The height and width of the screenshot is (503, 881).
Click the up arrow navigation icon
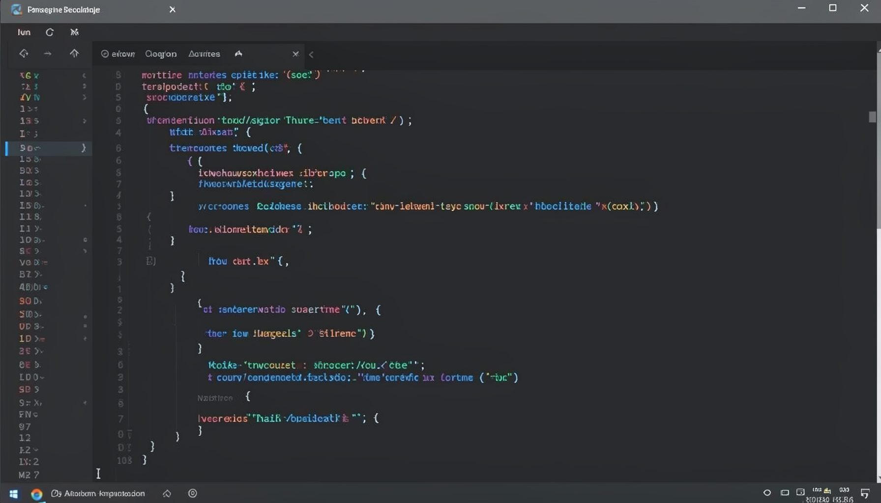74,53
